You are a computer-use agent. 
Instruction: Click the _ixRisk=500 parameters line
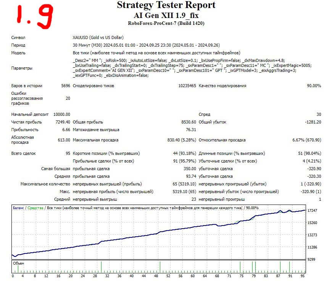coord(179,60)
